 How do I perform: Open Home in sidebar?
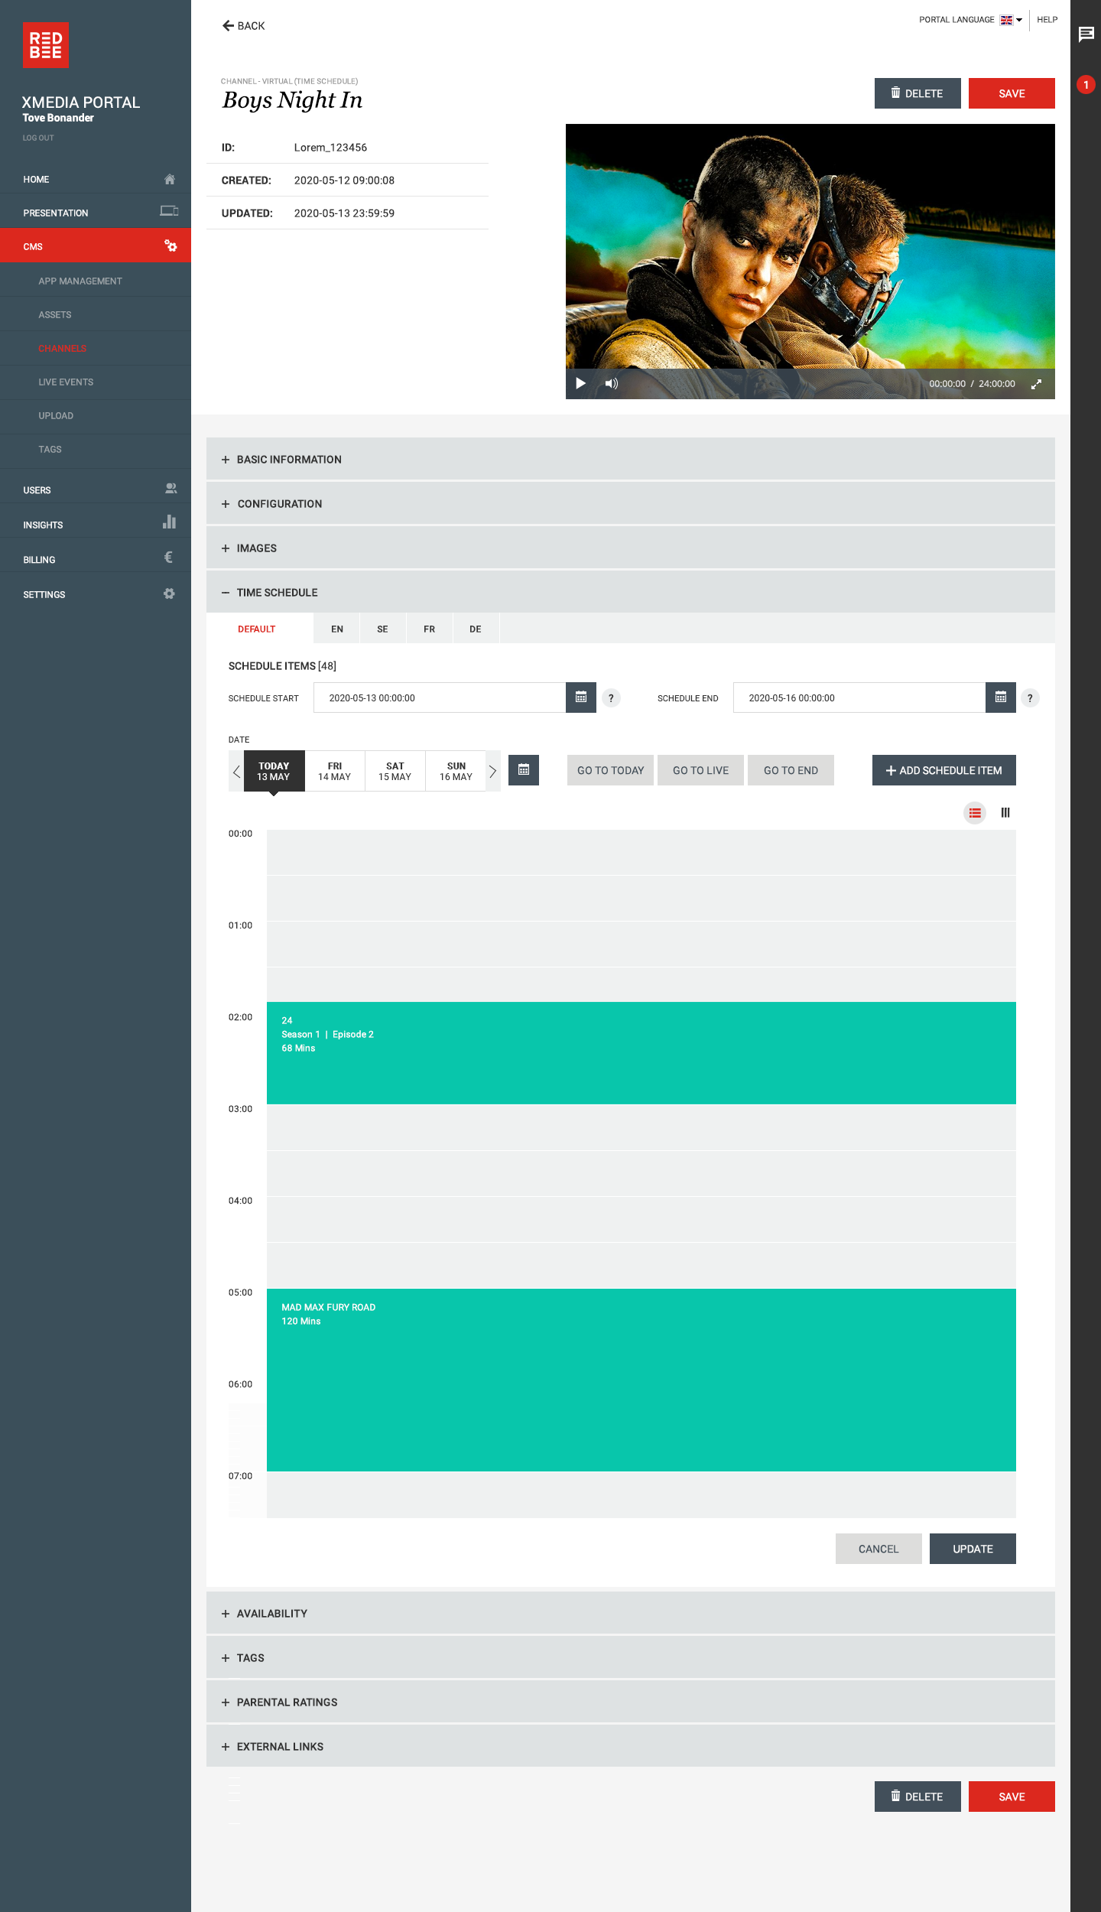(x=96, y=180)
